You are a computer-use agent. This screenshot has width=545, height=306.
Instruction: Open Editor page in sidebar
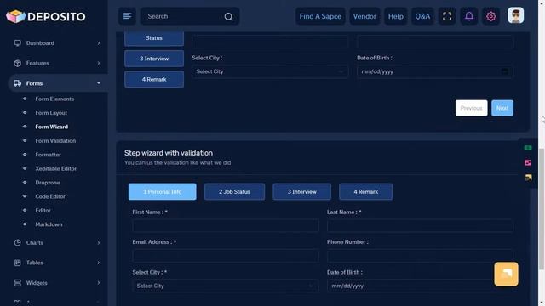tap(43, 210)
